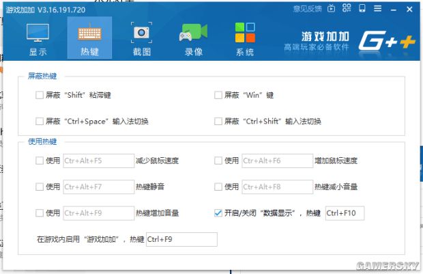Open the QR code grid icon
This screenshot has height=274, width=423.
348,9
